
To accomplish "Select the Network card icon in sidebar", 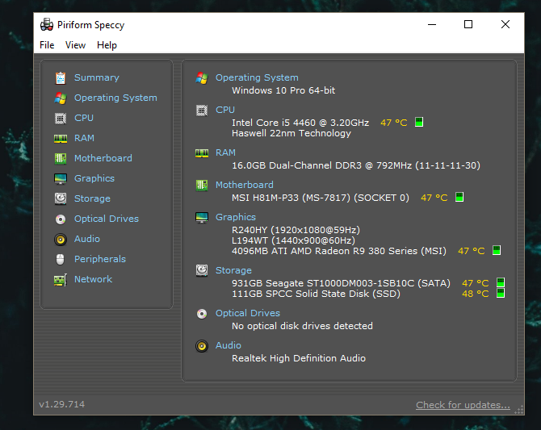I will tap(61, 280).
